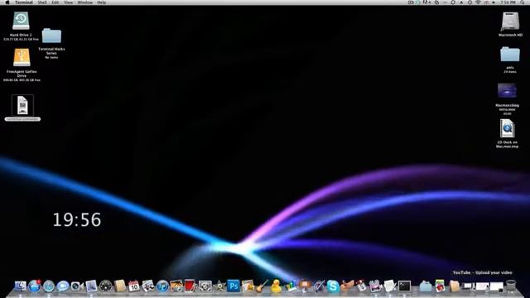Viewport: 530px width, 298px height.
Task: Open Photo Booth red curtain icon
Action: 190,286
